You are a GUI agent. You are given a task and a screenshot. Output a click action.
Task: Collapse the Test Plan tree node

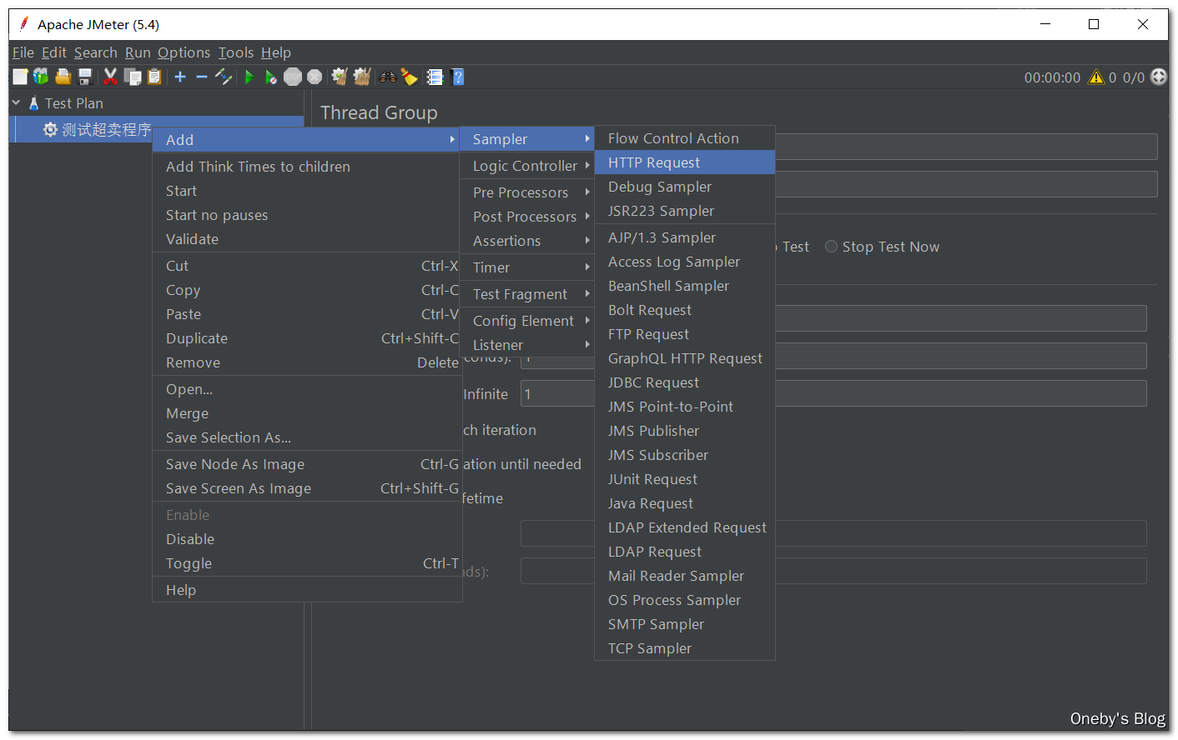[x=16, y=103]
